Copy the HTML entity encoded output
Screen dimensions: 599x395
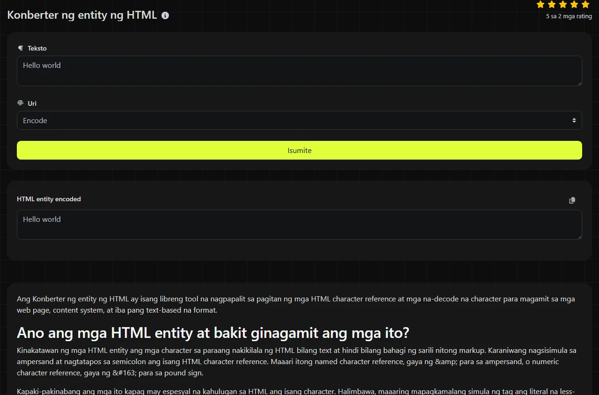point(572,200)
